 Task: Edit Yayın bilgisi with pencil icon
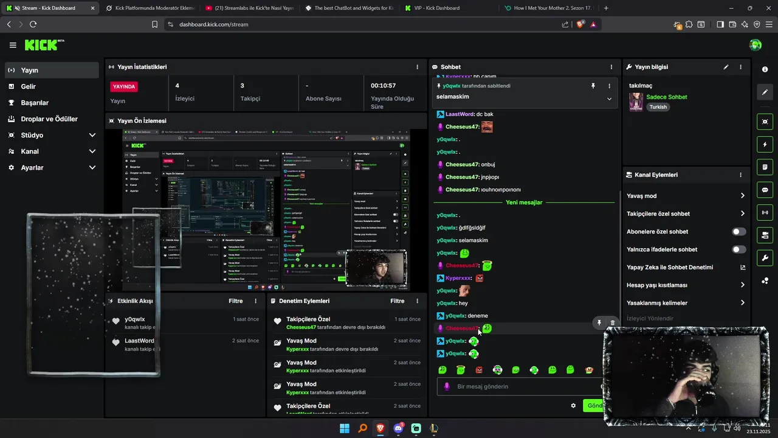pos(726,67)
